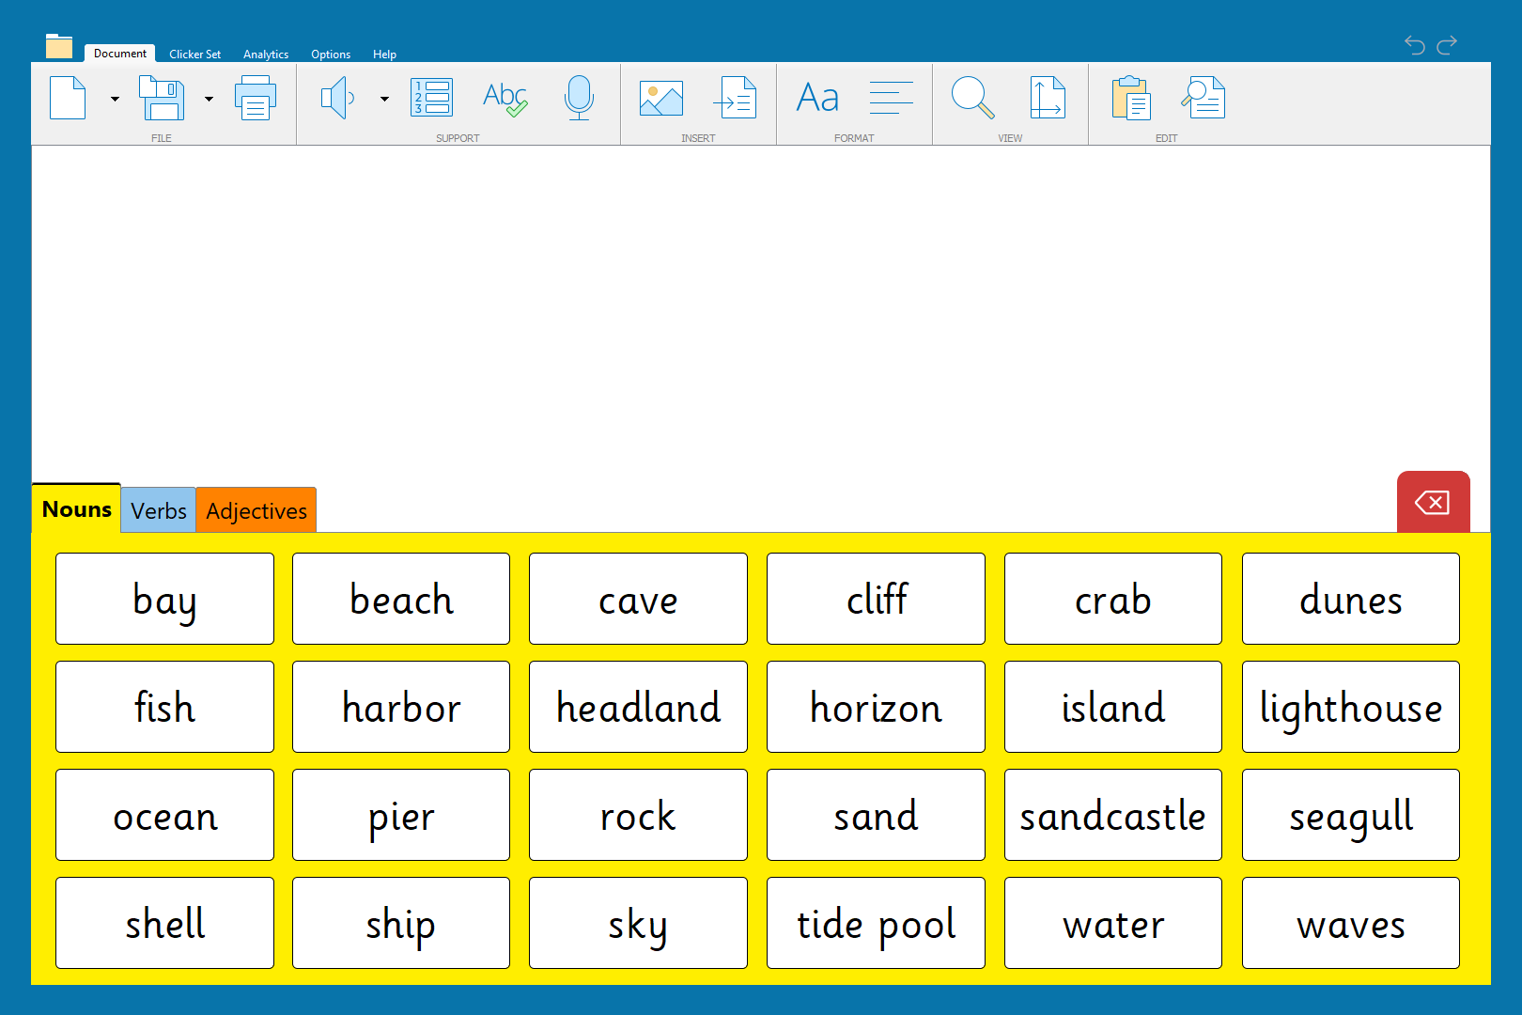Activate the microphone voice notes icon
1522x1015 pixels.
[579, 98]
